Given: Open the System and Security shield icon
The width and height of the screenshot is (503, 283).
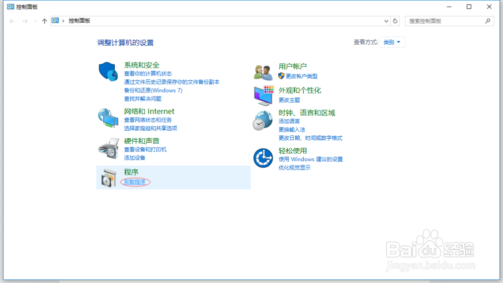Looking at the screenshot, I should point(108,71).
